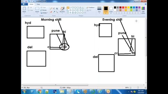Select the Pencil tool
The width and height of the screenshot is (168, 94).
point(51,9)
